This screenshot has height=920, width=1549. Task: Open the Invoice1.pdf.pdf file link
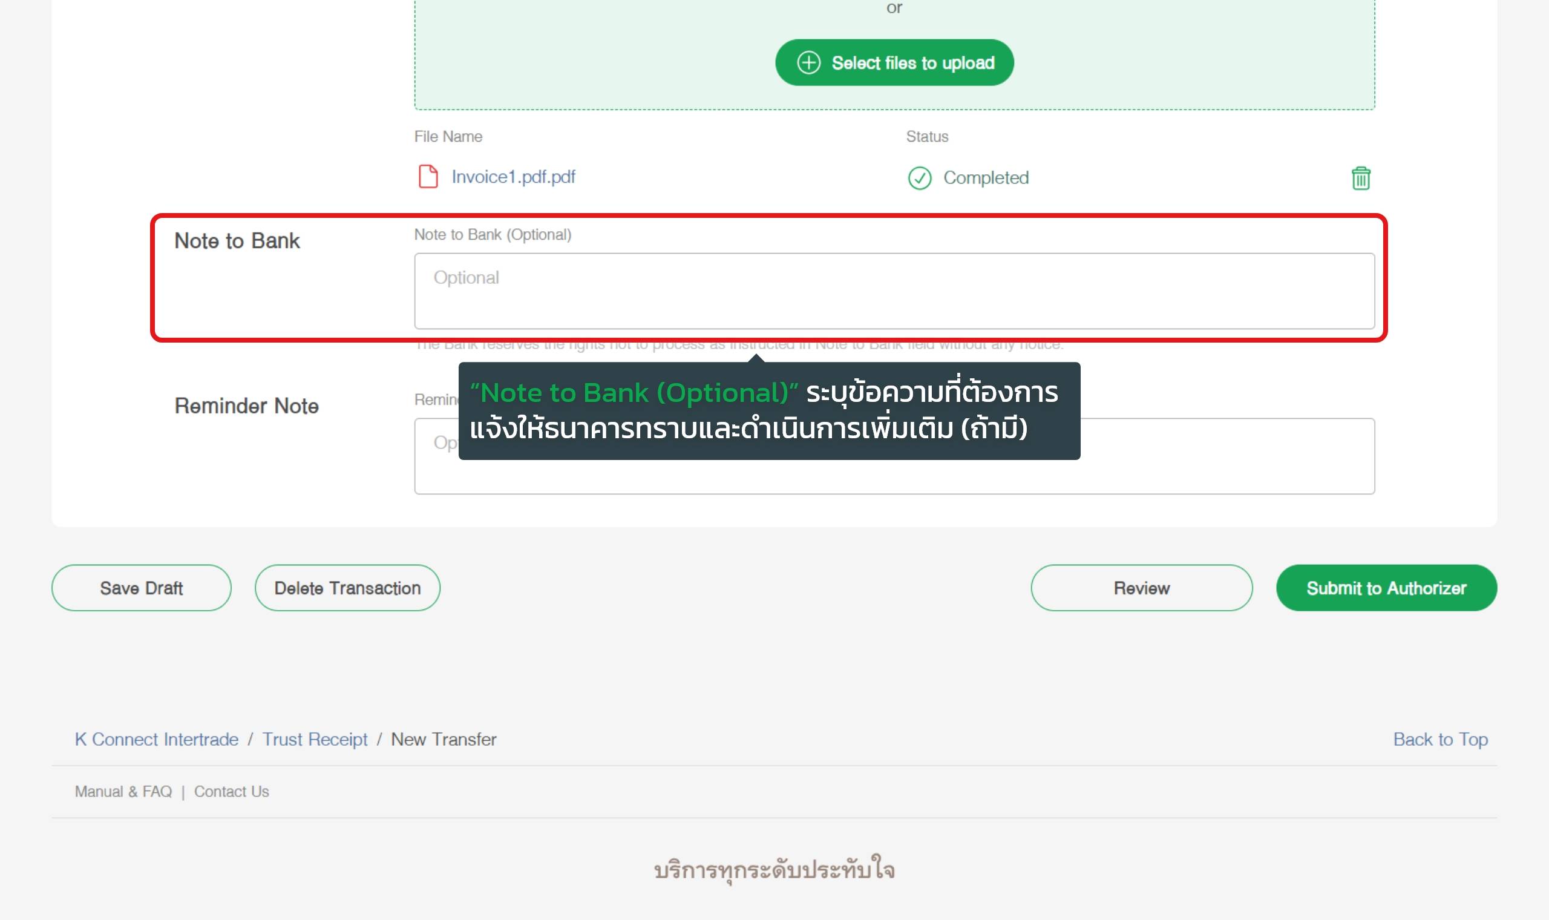click(x=513, y=177)
